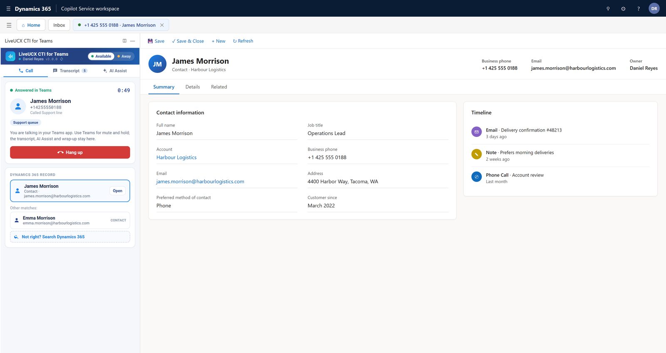Hang up the active call
This screenshot has width=666, height=353.
70,152
